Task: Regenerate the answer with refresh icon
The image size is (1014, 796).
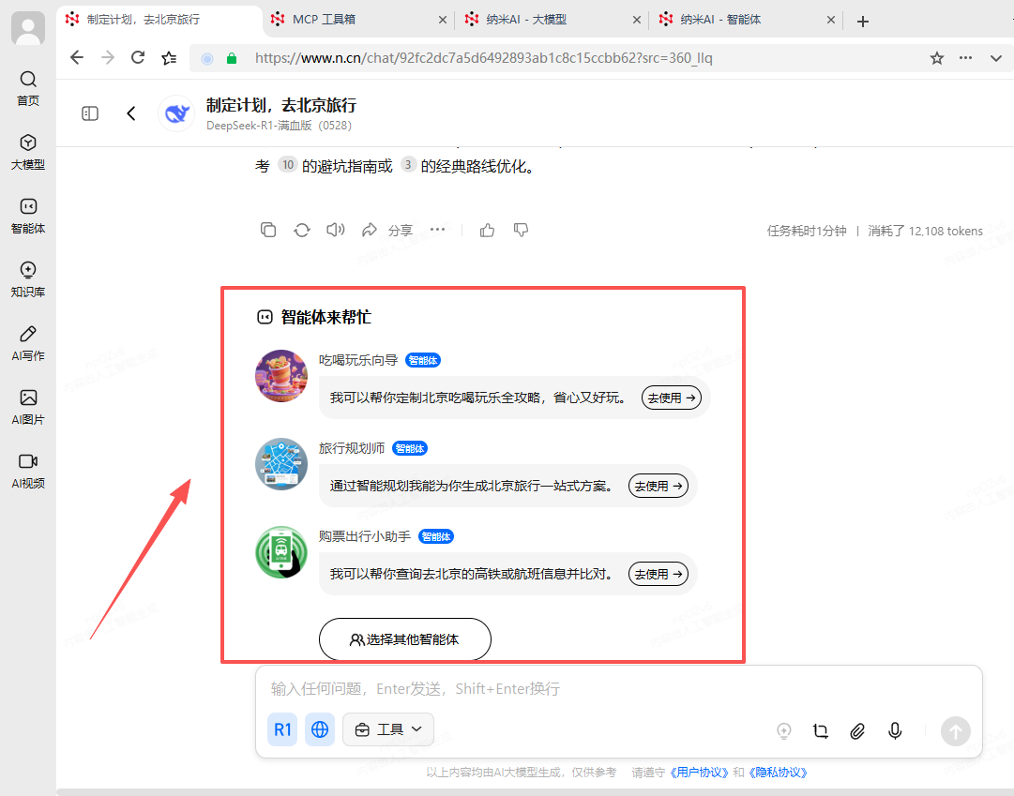Action: pos(302,230)
